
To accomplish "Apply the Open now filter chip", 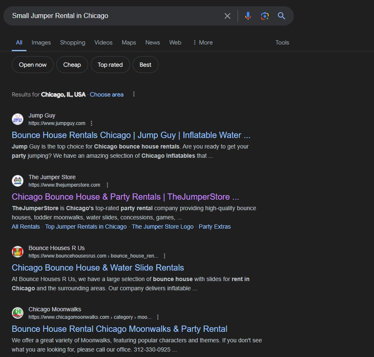I will (x=33, y=65).
